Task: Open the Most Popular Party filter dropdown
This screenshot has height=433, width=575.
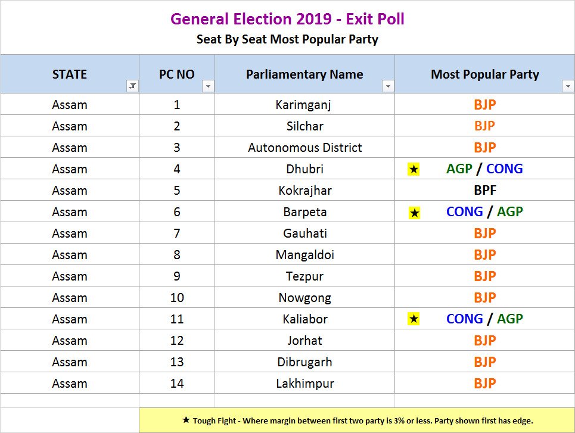Action: click(x=567, y=86)
